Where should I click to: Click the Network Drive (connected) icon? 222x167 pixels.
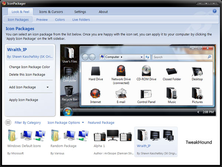point(121,70)
